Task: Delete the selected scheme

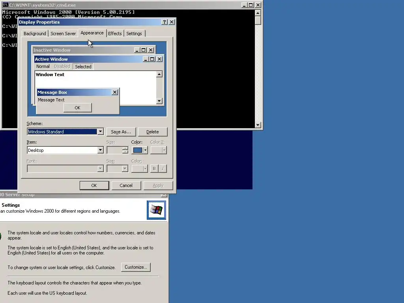Action: (x=153, y=132)
